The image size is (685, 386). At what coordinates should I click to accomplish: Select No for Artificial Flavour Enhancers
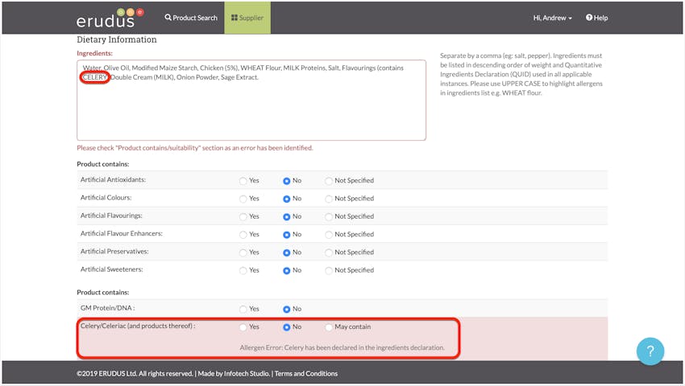pyautogui.click(x=287, y=235)
